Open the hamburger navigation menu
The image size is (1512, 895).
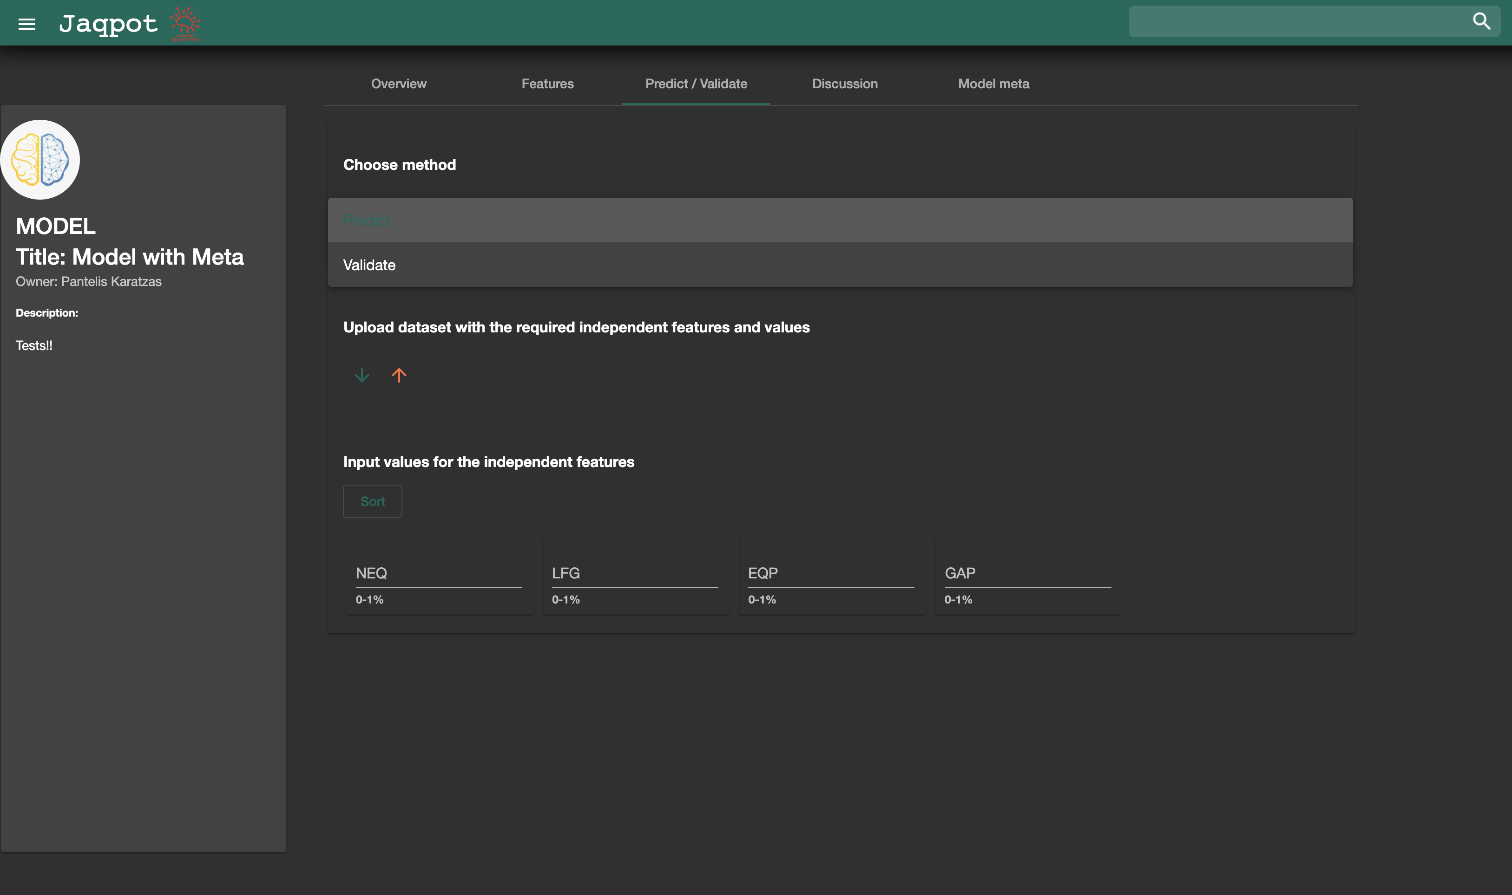(x=26, y=24)
